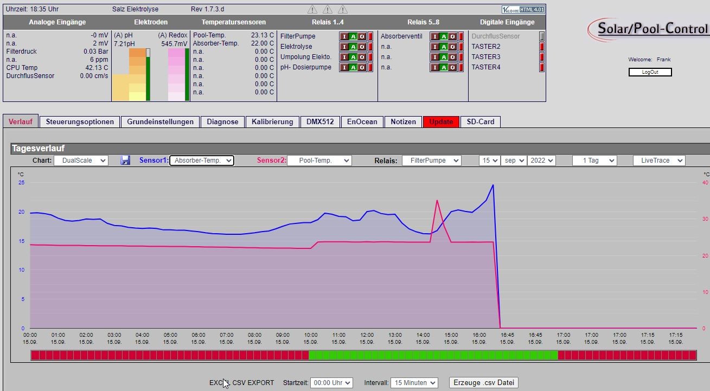Expand the Intervall 15 Minuten dropdown
Image resolution: width=710 pixels, height=391 pixels.
(414, 382)
